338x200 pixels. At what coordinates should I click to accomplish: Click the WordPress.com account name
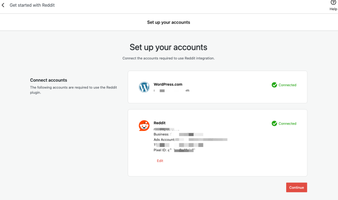point(168,84)
